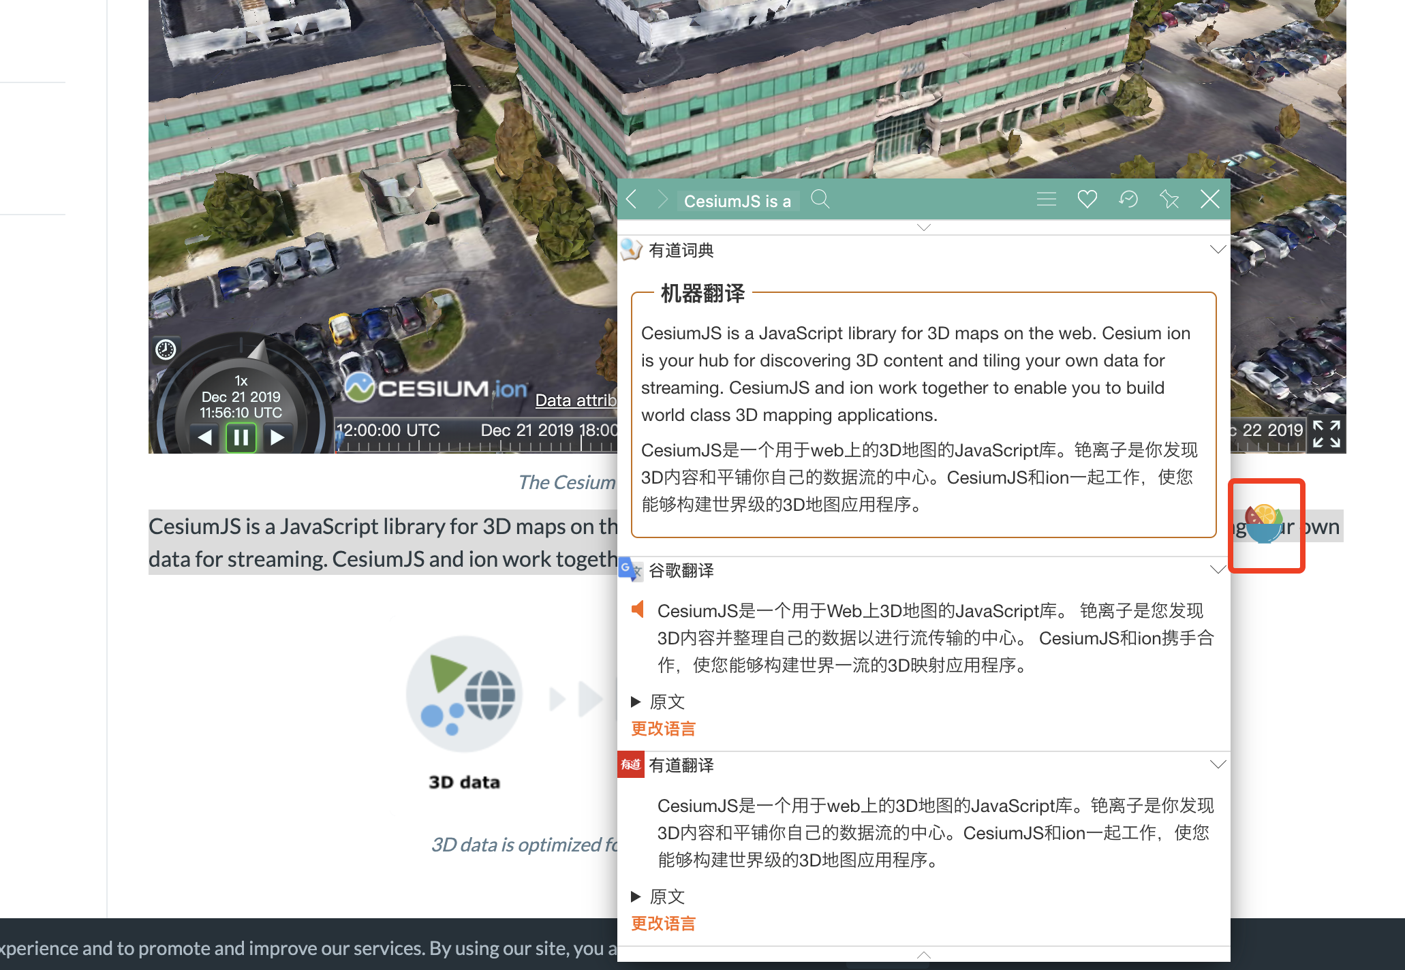Collapse the 有道翻译 section chevron

point(1218,765)
